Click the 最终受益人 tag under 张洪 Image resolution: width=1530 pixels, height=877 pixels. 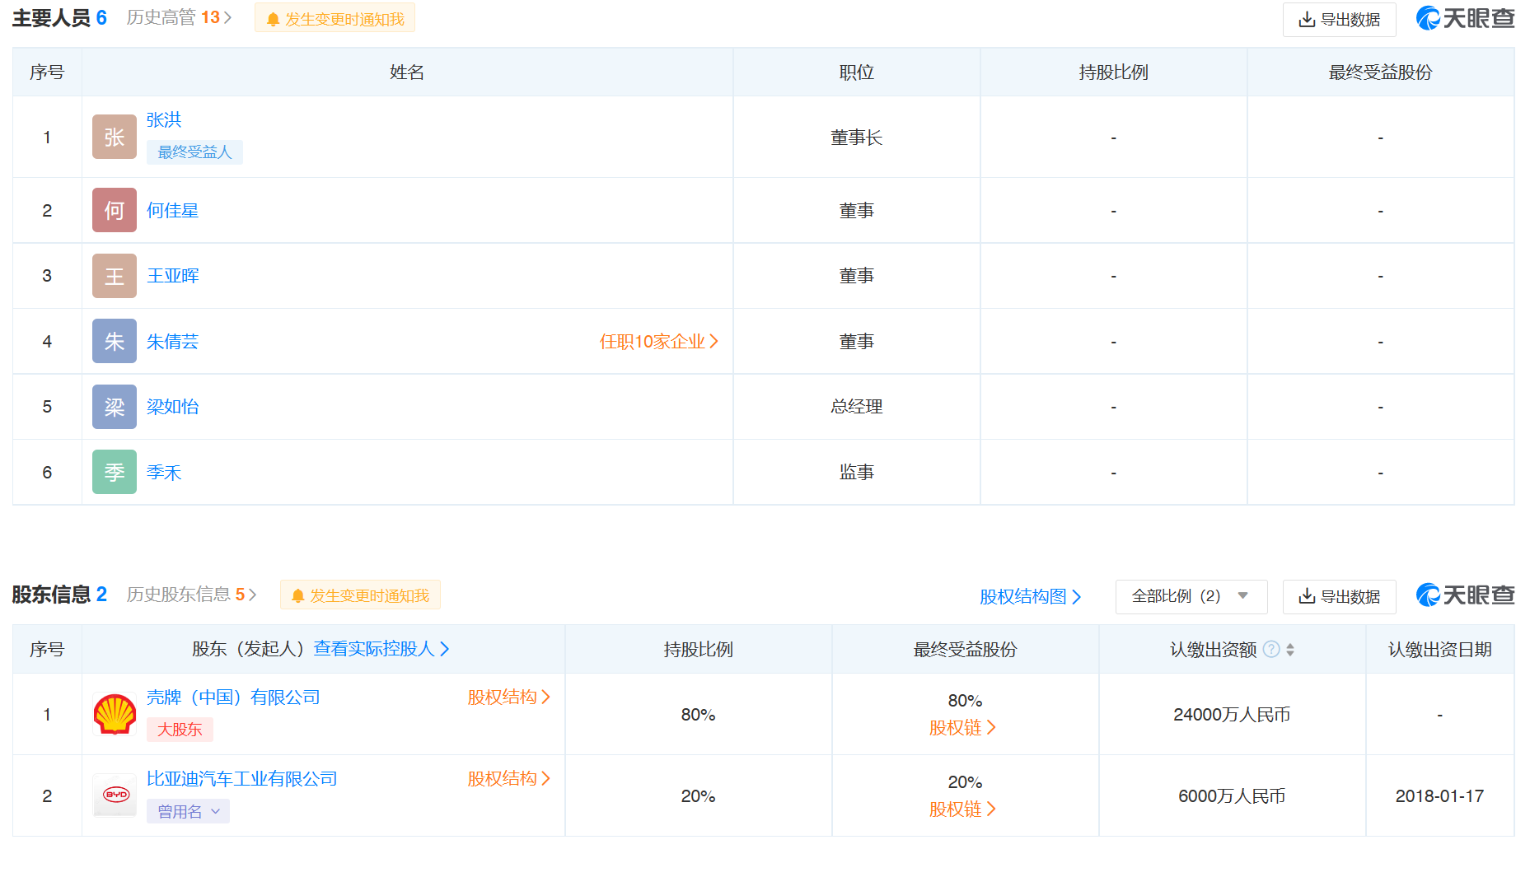pos(194,152)
